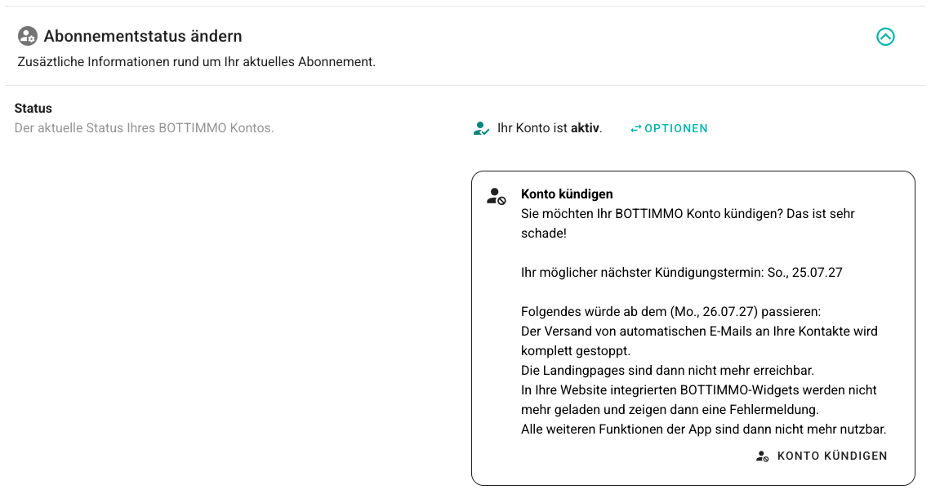
Task: Click the bold word 'aktiv'
Action: pos(585,128)
